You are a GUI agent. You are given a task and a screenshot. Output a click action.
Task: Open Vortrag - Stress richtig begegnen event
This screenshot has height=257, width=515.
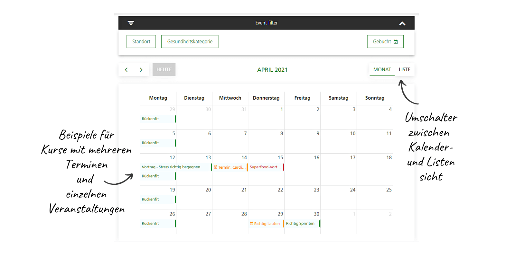point(176,167)
